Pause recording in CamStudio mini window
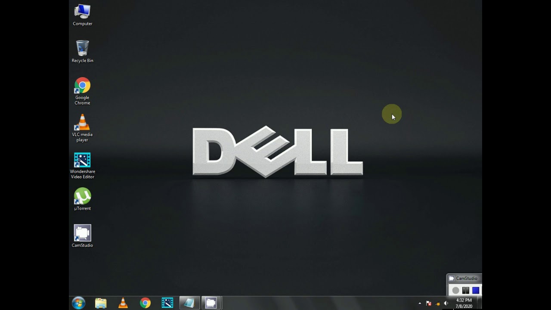The width and height of the screenshot is (551, 310). [x=465, y=291]
